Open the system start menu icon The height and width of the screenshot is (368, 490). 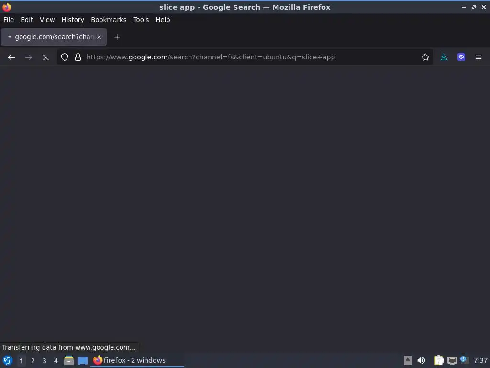pyautogui.click(x=8, y=360)
